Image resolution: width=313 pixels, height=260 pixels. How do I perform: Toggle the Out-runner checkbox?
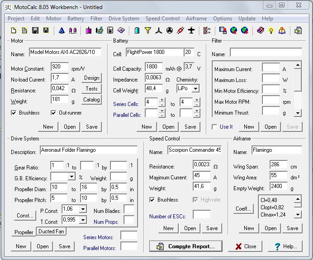(x=54, y=113)
